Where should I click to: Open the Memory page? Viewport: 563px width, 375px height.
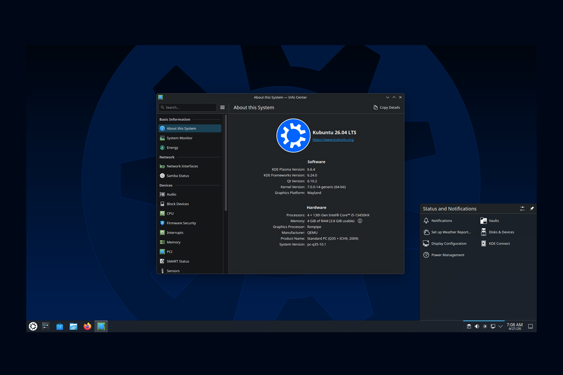[190, 242]
